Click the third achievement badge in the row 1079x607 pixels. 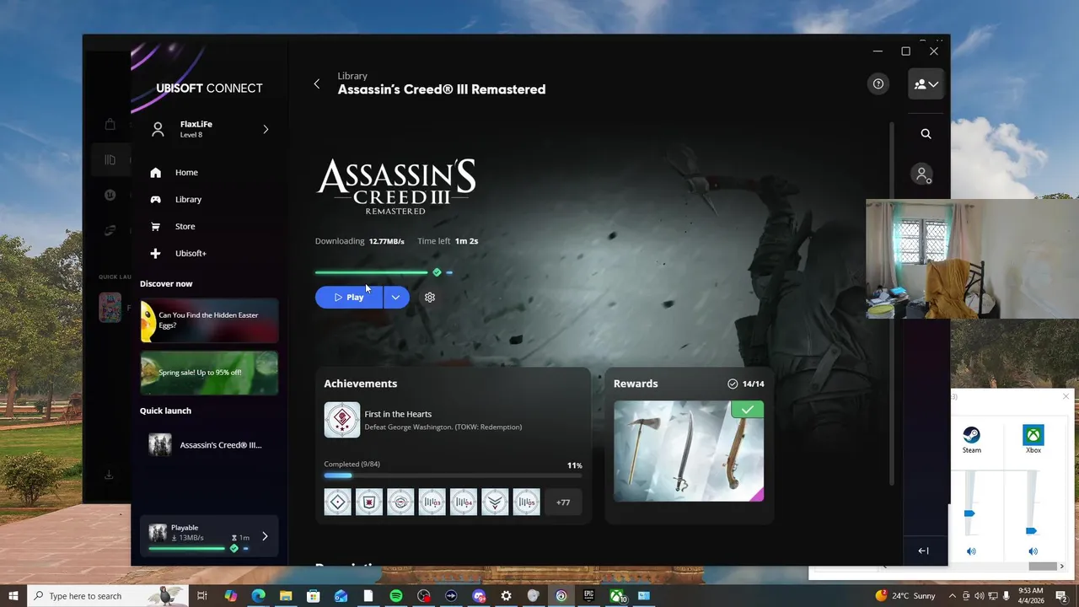(x=400, y=502)
